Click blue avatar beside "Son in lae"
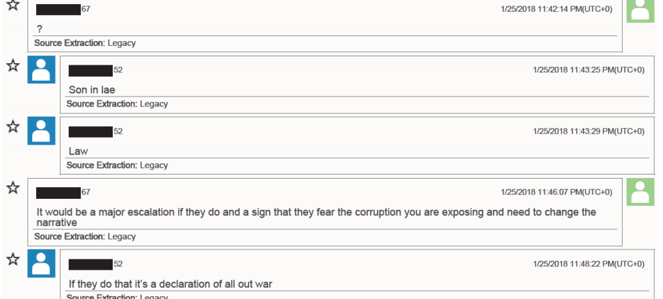This screenshot has width=663, height=299. [x=42, y=70]
